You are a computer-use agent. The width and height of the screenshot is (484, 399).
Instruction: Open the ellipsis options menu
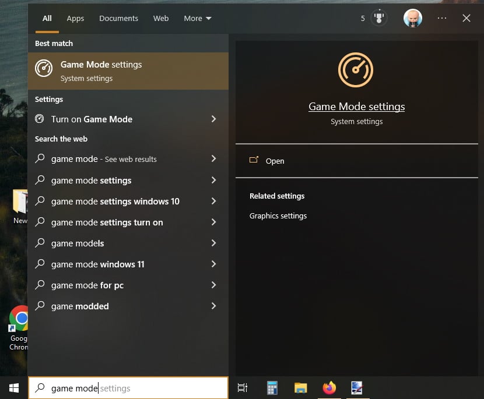point(442,18)
